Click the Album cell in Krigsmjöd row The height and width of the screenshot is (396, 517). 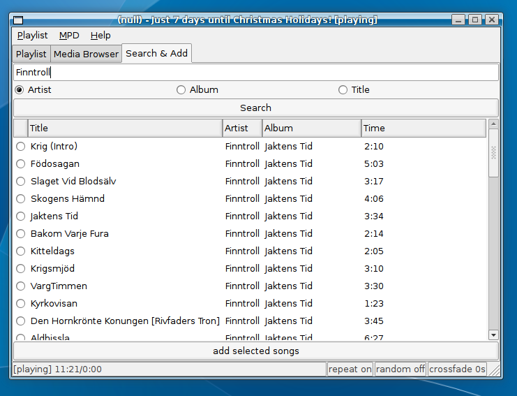click(x=289, y=269)
